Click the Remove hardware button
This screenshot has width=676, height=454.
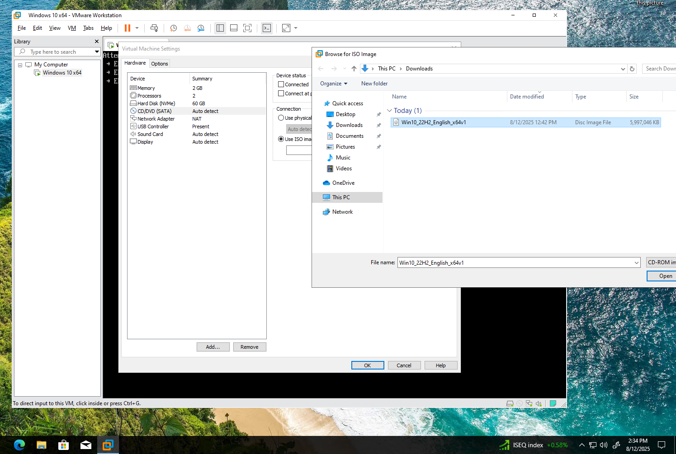tap(250, 347)
